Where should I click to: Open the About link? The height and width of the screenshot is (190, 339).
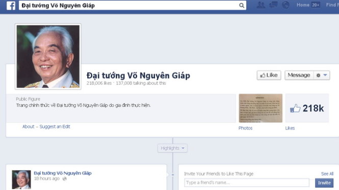(x=29, y=127)
